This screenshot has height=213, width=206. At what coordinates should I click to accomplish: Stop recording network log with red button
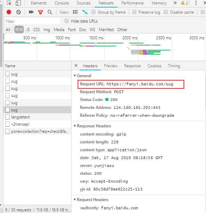9,12
